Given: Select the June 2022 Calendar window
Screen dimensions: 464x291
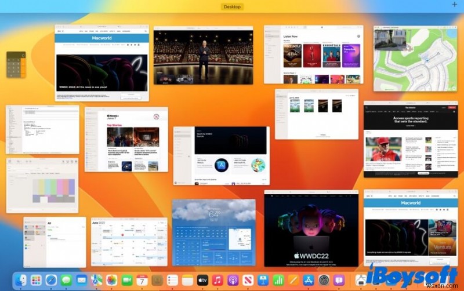Looking at the screenshot, I should [x=129, y=242].
